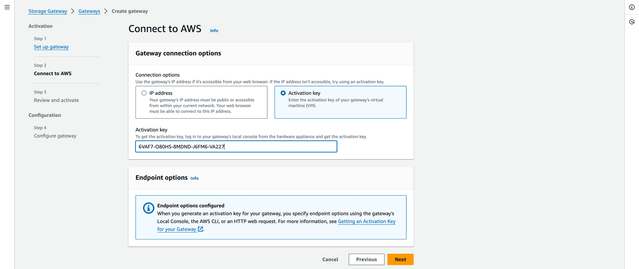Cancel the gateway creation
The height and width of the screenshot is (269, 639).
point(330,259)
